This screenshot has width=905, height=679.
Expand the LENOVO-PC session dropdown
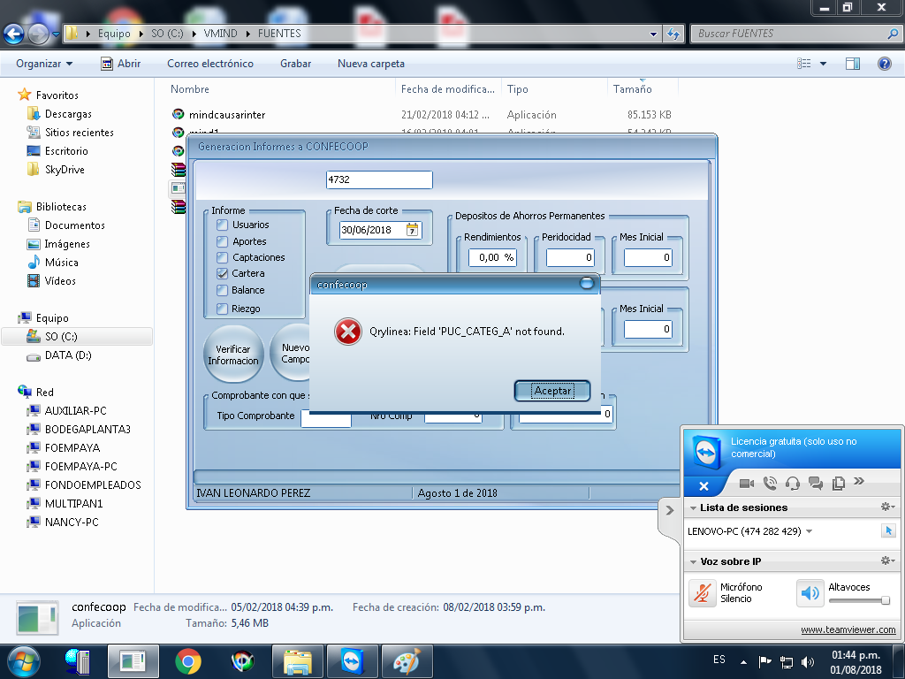tap(810, 531)
